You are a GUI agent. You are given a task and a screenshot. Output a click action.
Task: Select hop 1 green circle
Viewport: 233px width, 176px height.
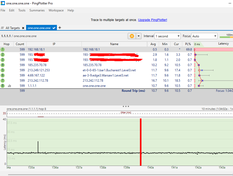(x=3, y=50)
